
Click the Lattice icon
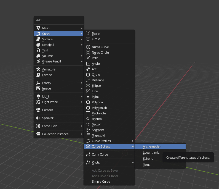38,75
